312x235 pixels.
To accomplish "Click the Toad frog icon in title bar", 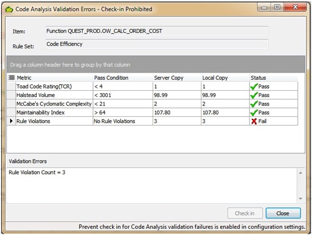I will pos(9,9).
